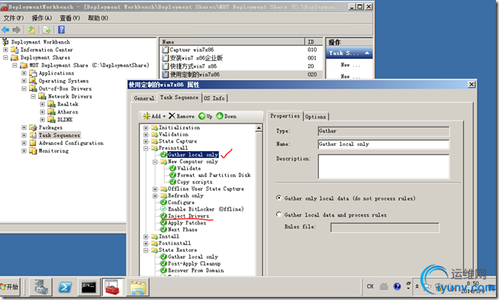Viewport: 499px width, 300px height.
Task: Expand the State Capture group
Action: pos(146,141)
